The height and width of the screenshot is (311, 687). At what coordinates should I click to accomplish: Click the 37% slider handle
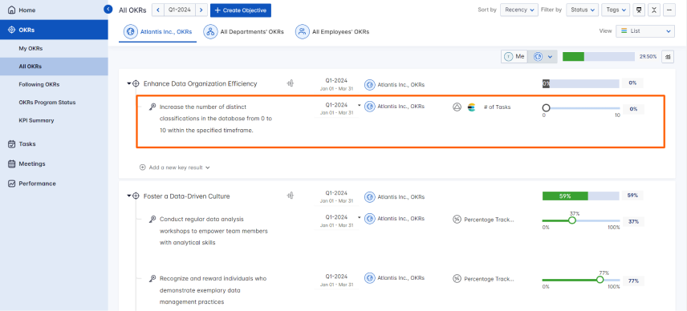pos(571,220)
